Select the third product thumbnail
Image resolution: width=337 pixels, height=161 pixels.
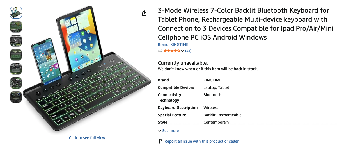click(x=16, y=41)
